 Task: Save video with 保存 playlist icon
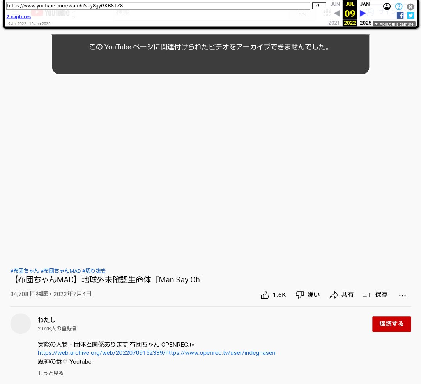[367, 295]
